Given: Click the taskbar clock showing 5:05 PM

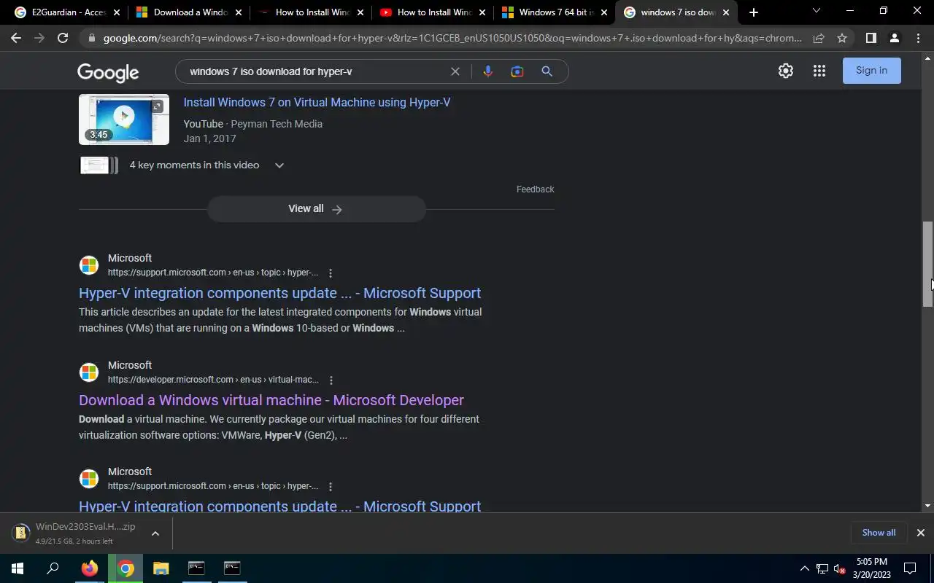Looking at the screenshot, I should tap(872, 568).
